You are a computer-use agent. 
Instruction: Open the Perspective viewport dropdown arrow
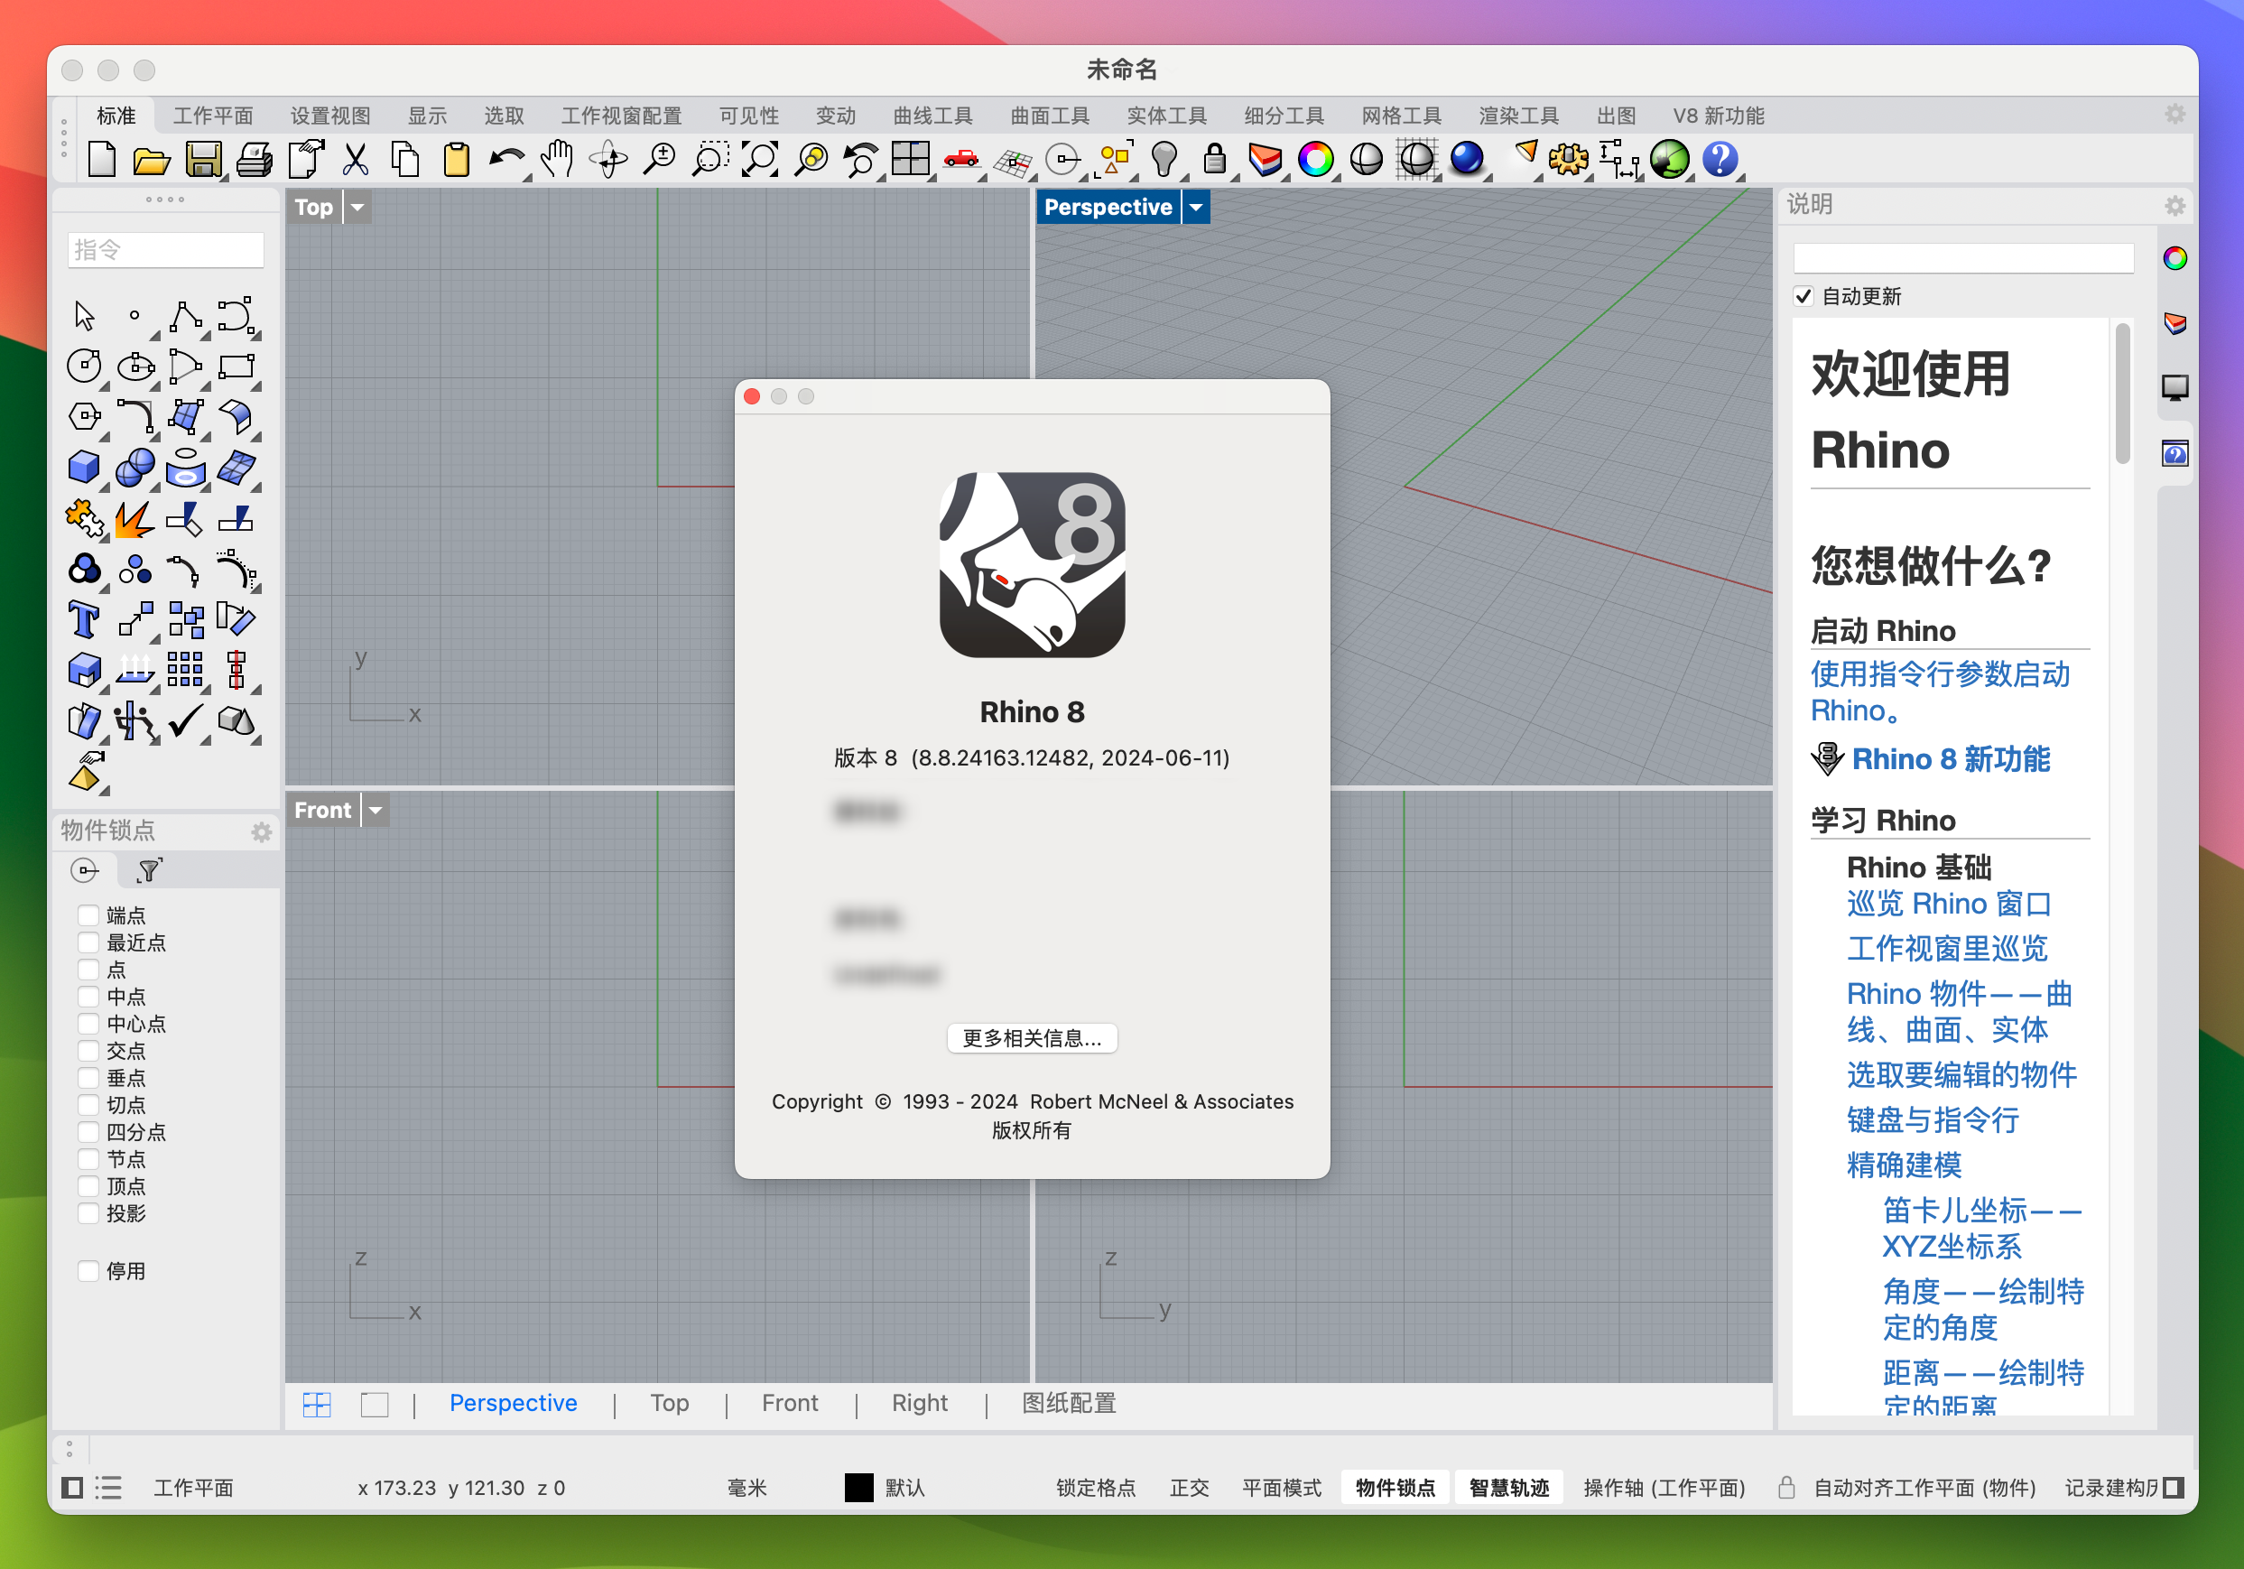(x=1195, y=208)
